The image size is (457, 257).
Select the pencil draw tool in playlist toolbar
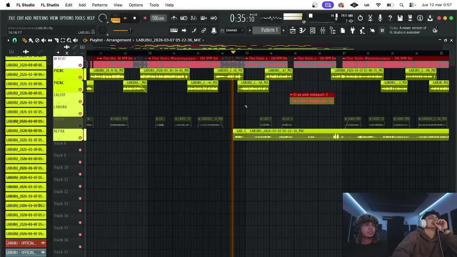coord(24,40)
